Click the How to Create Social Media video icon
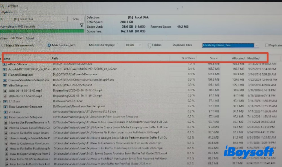 pos(6,128)
